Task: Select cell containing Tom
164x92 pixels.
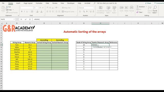Action: click(x=17, y=45)
